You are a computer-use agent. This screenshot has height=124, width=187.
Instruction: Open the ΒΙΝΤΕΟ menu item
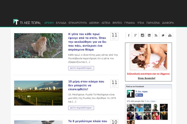[x=117, y=23]
